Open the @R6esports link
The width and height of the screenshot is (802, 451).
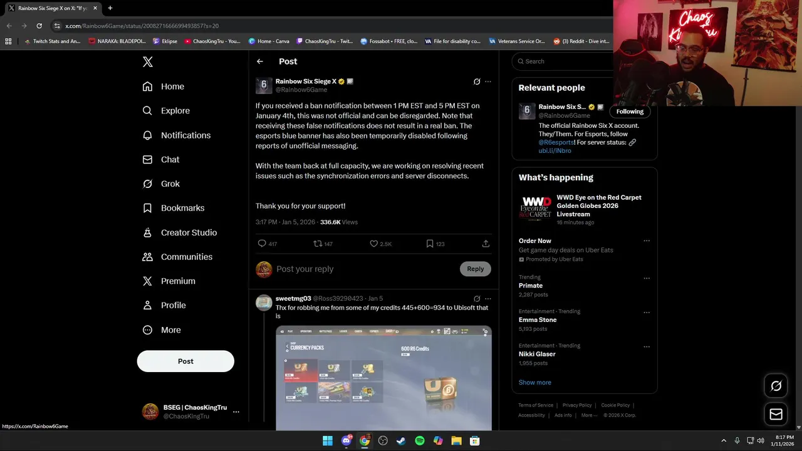point(556,142)
